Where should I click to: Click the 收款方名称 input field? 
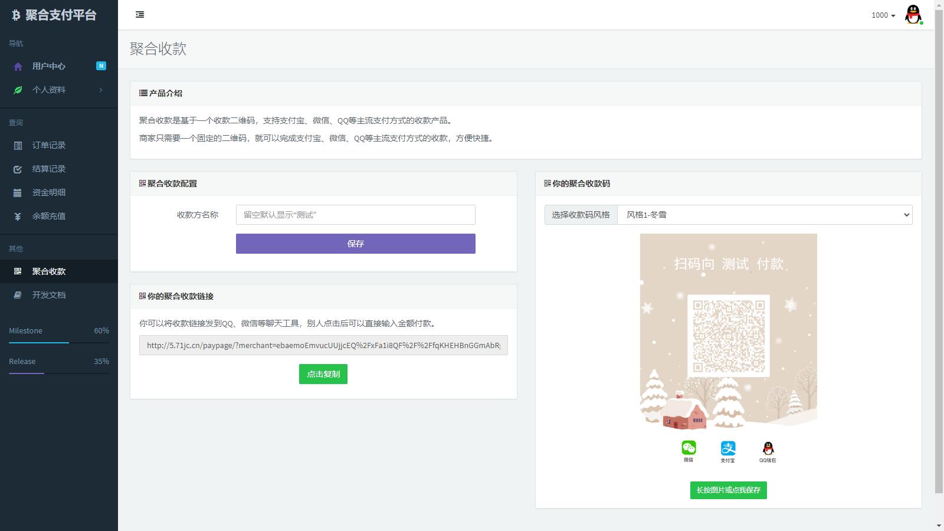355,215
